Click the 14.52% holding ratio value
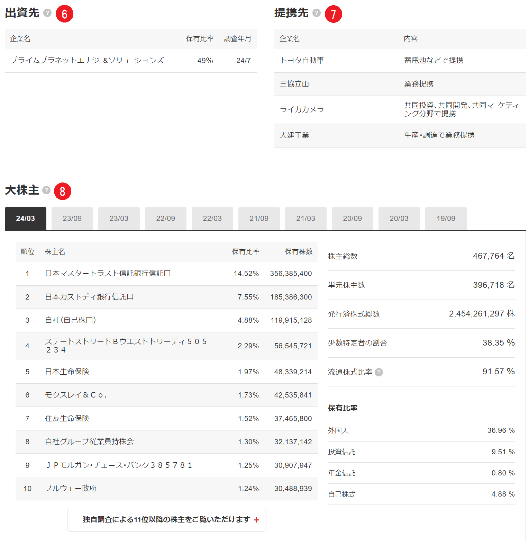Screen dimensions: 529x553 pos(246,274)
